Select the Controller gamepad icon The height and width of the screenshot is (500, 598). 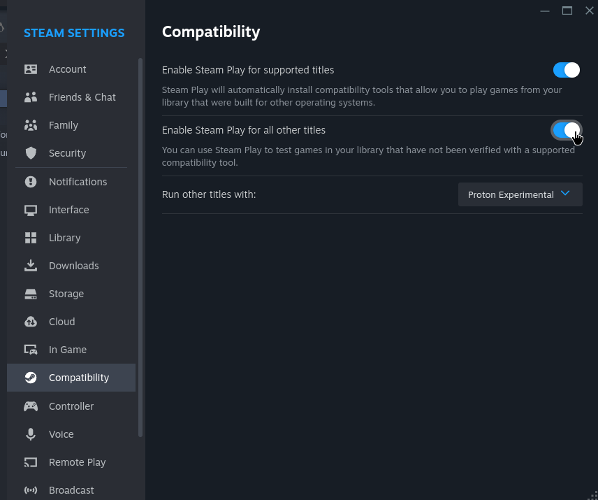tap(31, 406)
